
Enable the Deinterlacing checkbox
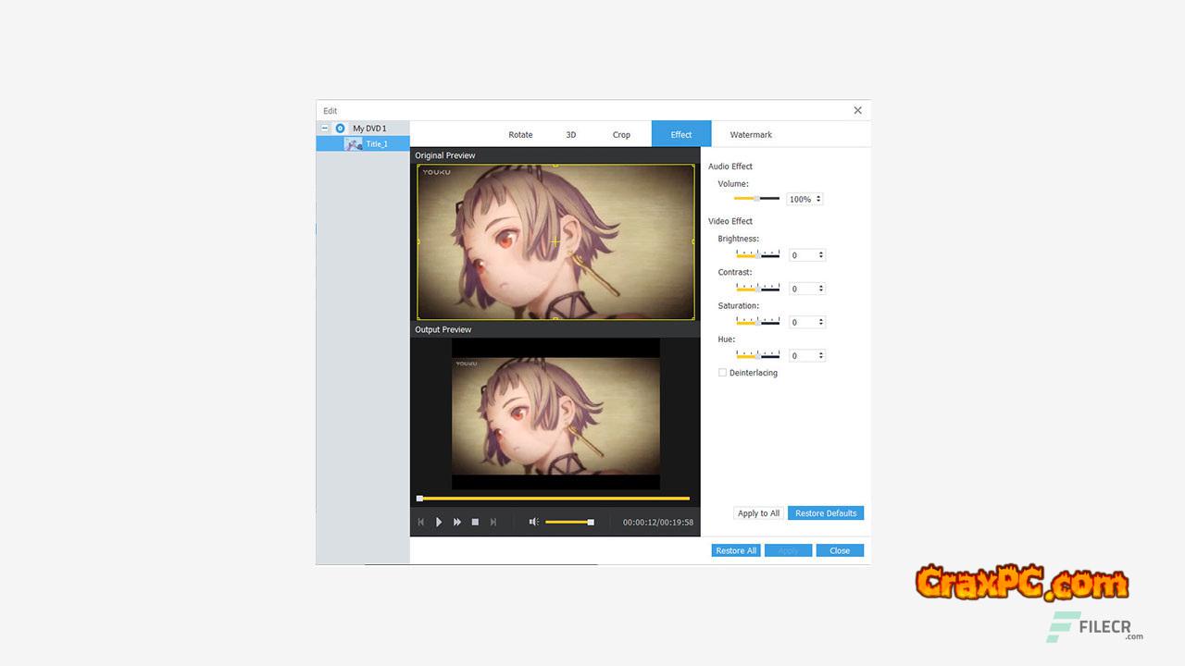pos(722,373)
